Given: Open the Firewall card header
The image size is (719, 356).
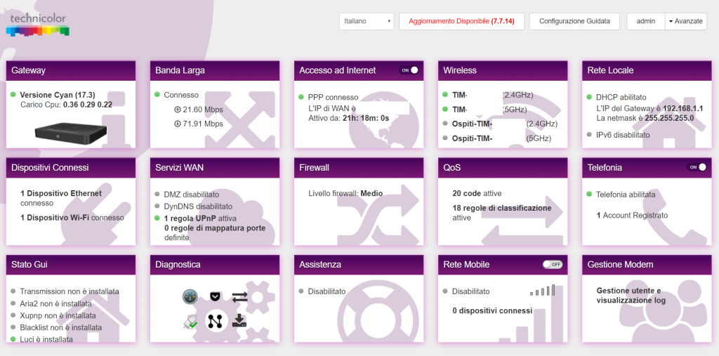Looking at the screenshot, I should pos(359,168).
